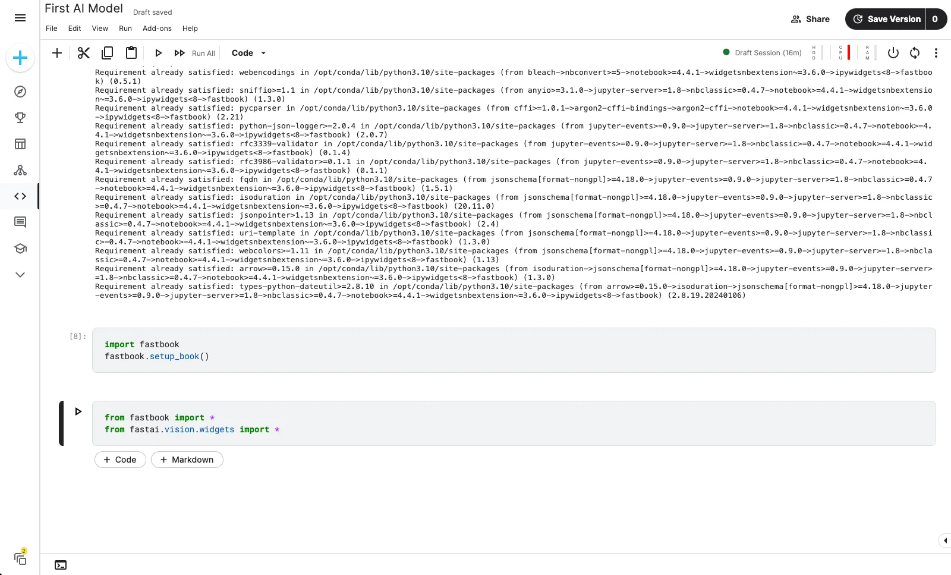
Task: Open the File menu
Action: click(51, 29)
